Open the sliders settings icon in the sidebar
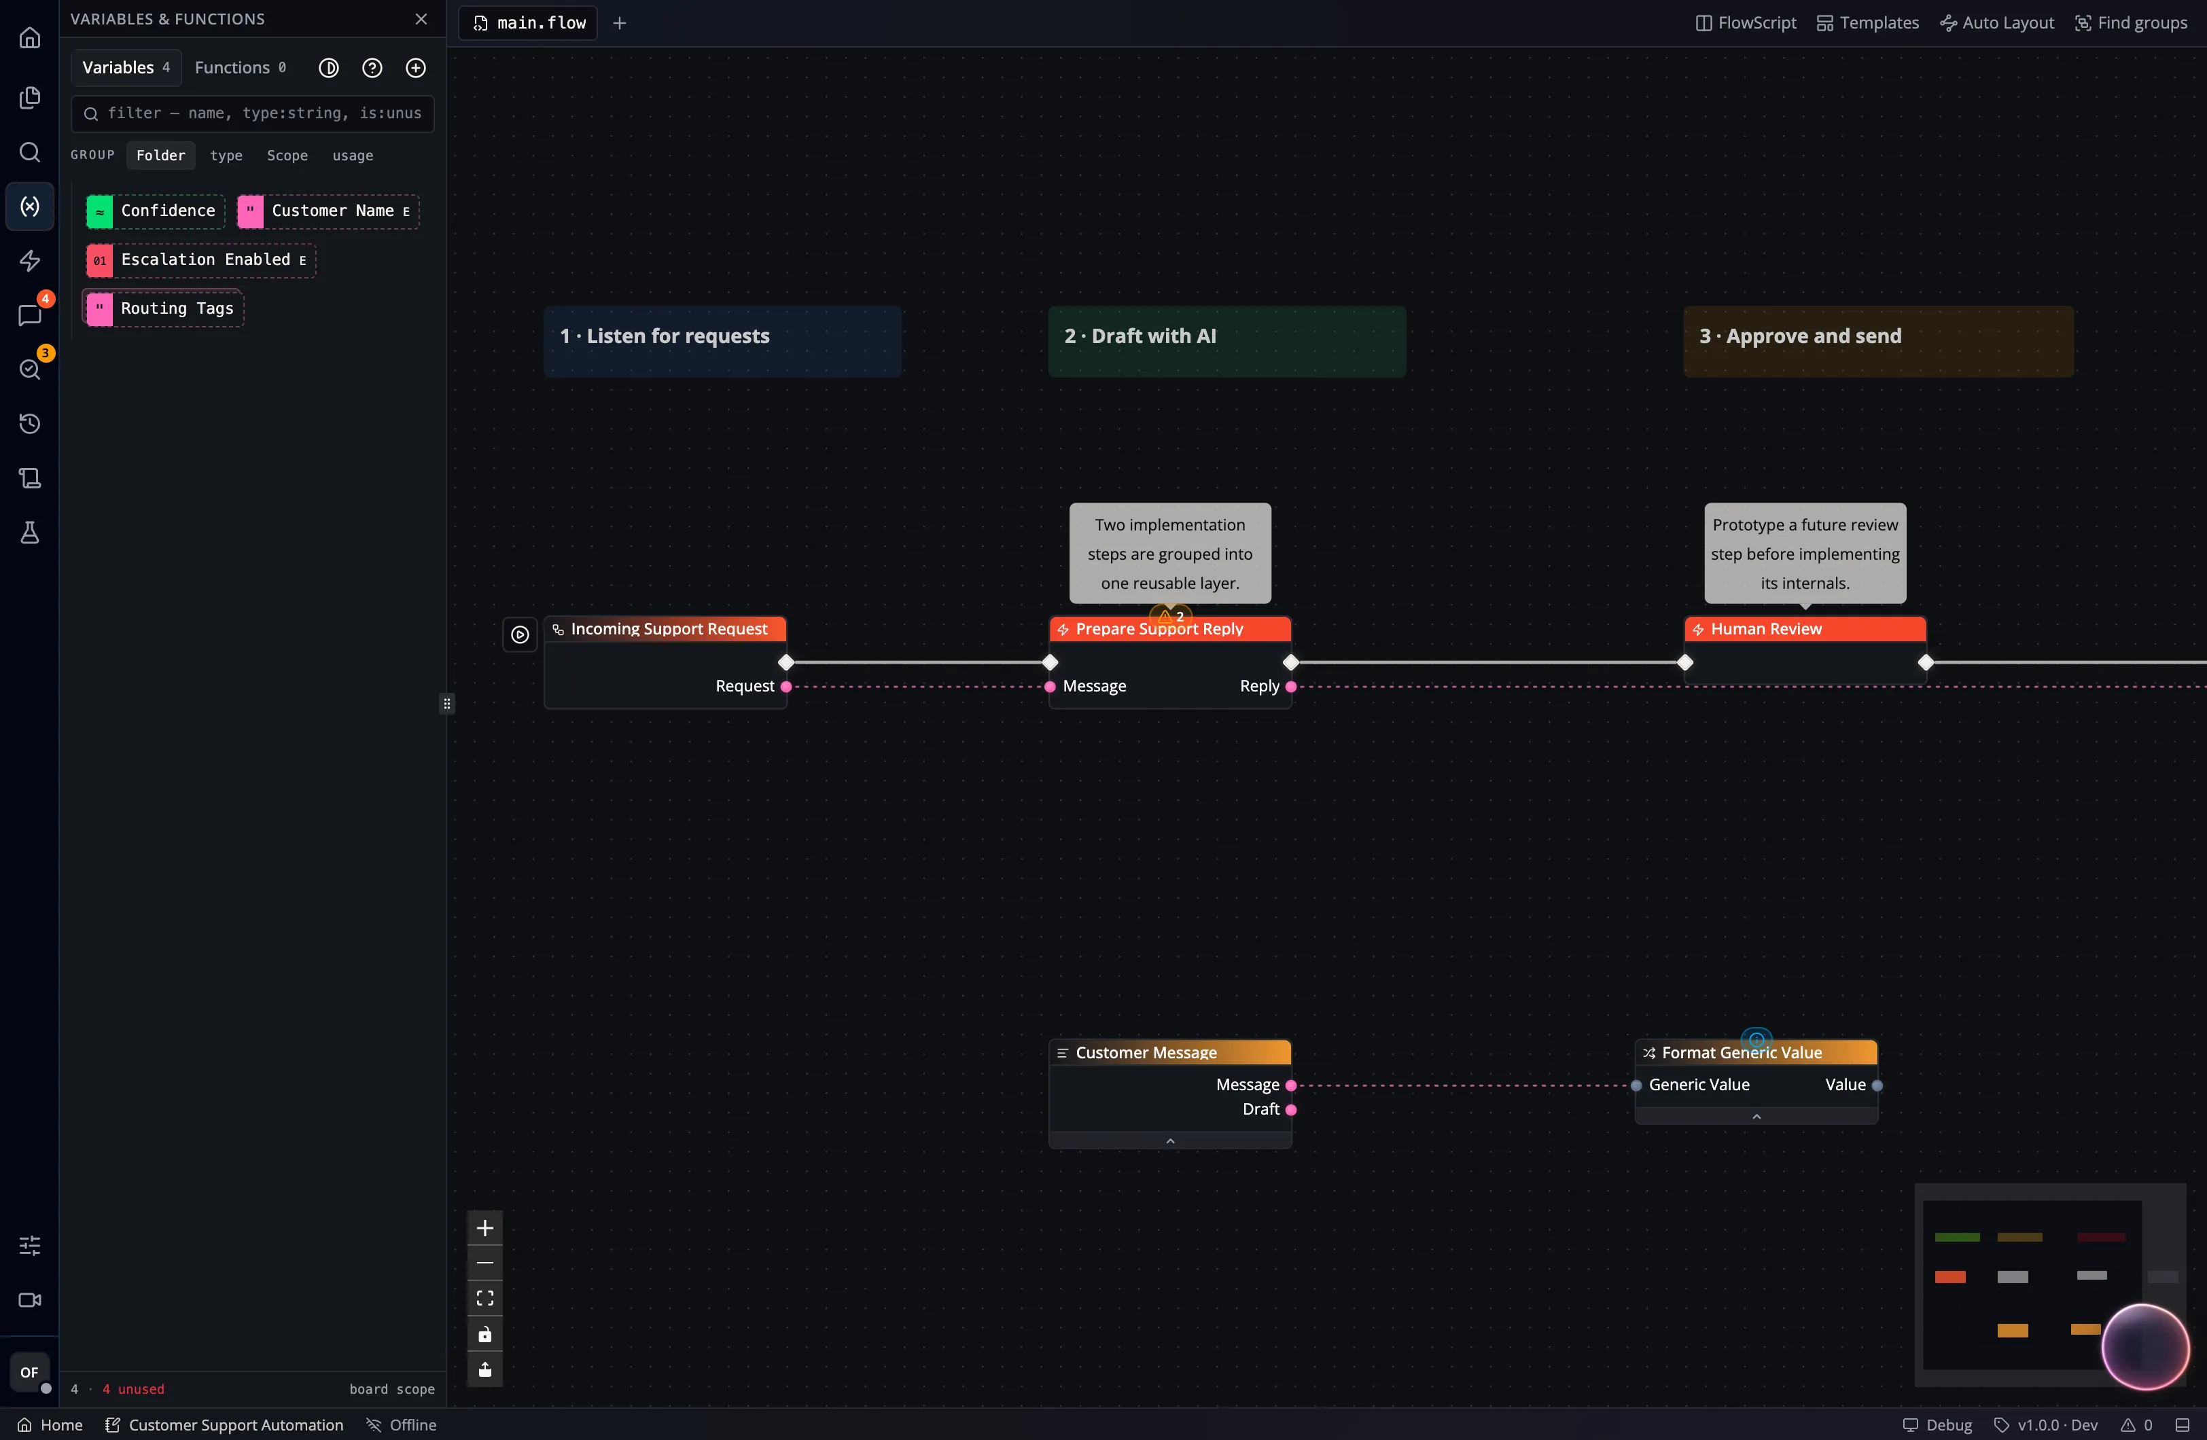This screenshot has width=2207, height=1440. click(x=30, y=1245)
